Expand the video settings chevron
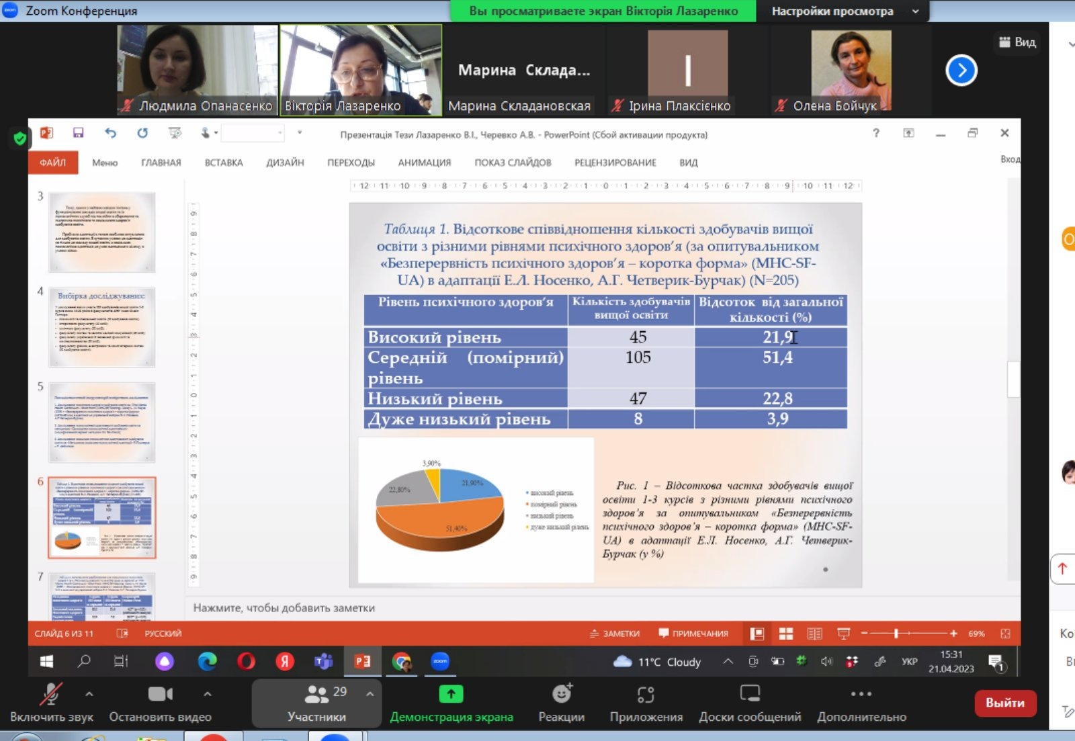This screenshot has height=741, width=1075. coord(208,694)
